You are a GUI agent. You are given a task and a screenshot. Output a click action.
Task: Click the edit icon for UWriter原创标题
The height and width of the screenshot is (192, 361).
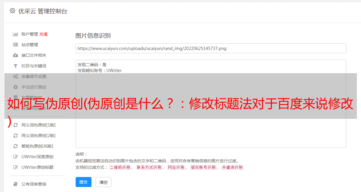pos(16,167)
